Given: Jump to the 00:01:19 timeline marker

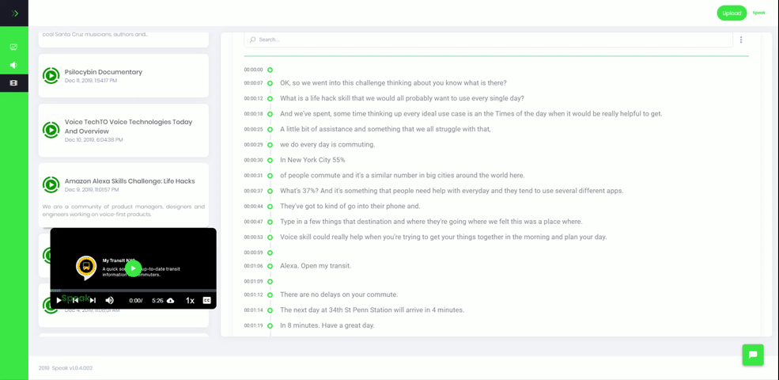Looking at the screenshot, I should pos(270,326).
